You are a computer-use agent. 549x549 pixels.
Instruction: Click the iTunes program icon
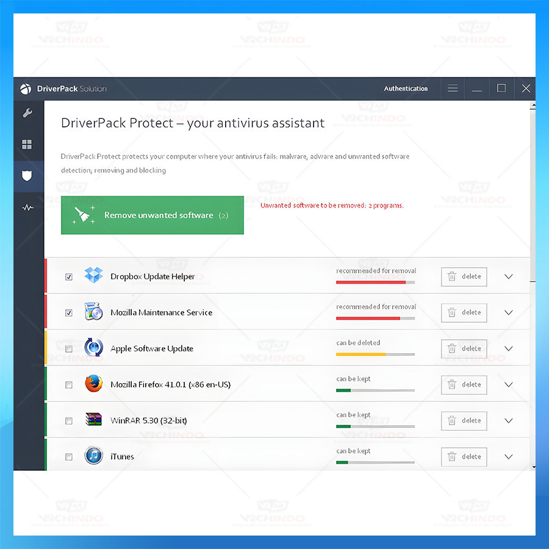coord(93,456)
